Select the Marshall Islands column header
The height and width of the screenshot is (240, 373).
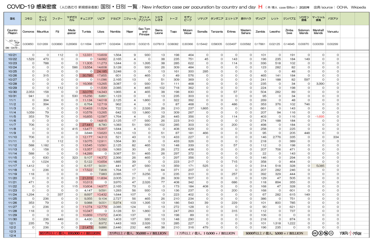(x=318, y=31)
